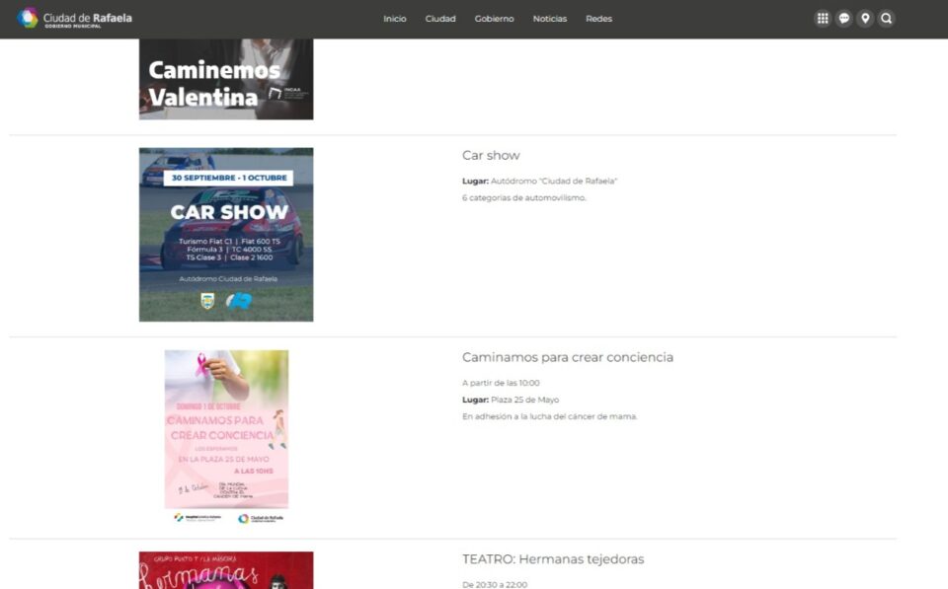Click the Autódromo "Ciudad de Rafaela" location text
Viewport: 948px width, 589px height.
coord(553,182)
